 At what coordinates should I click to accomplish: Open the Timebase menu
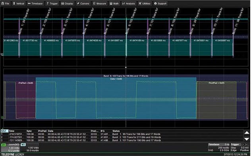coord(35,4)
